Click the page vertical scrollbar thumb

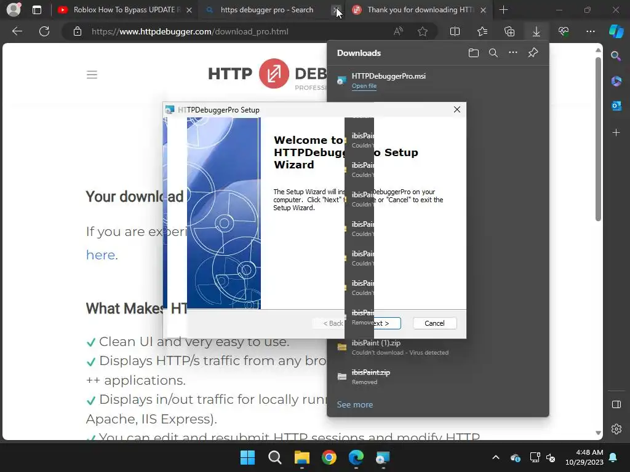pyautogui.click(x=598, y=138)
